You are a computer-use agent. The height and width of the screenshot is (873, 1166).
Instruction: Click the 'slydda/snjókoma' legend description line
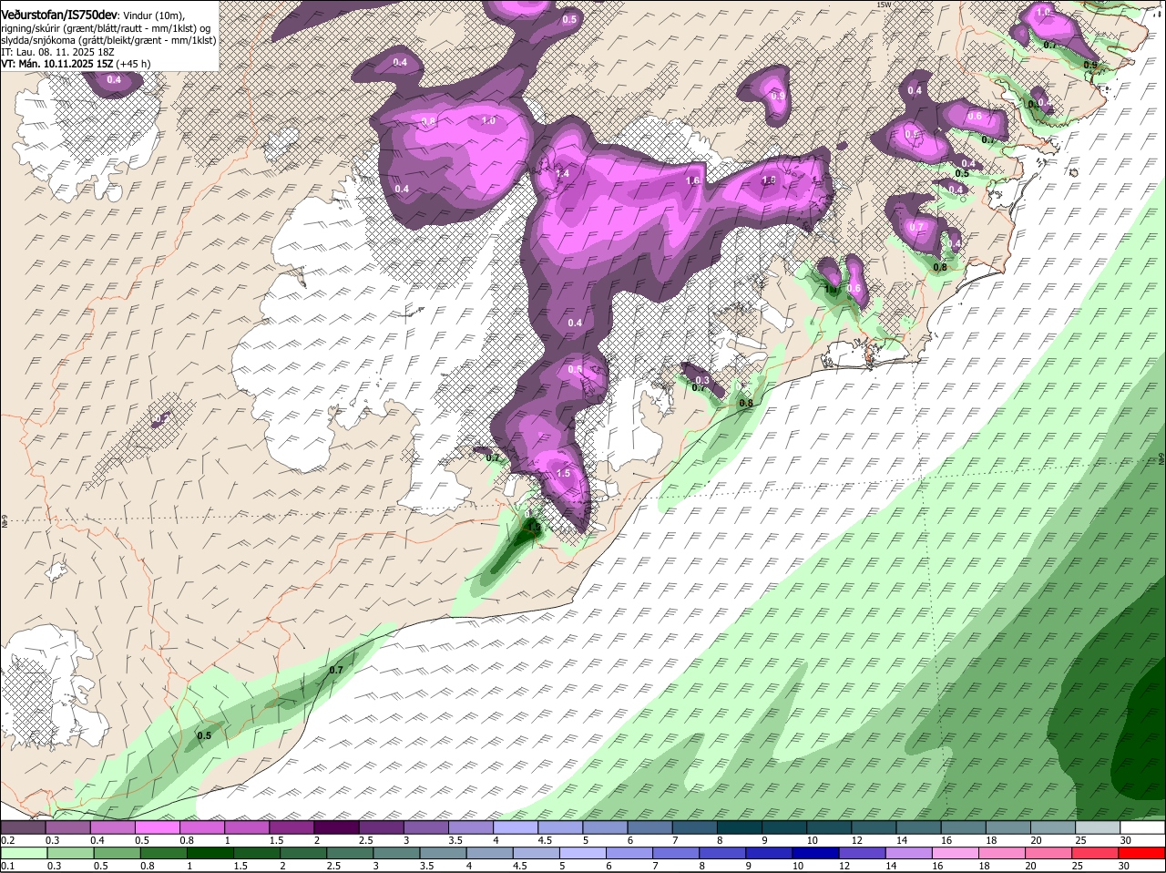[x=108, y=40]
